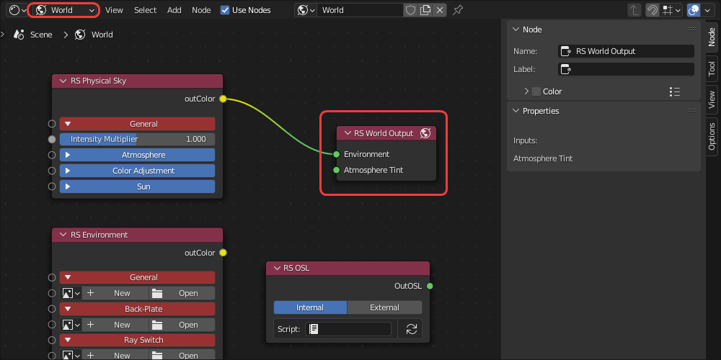Browse image in RS Environment General row
Screen dimensions: 721x360
[x=71, y=293]
